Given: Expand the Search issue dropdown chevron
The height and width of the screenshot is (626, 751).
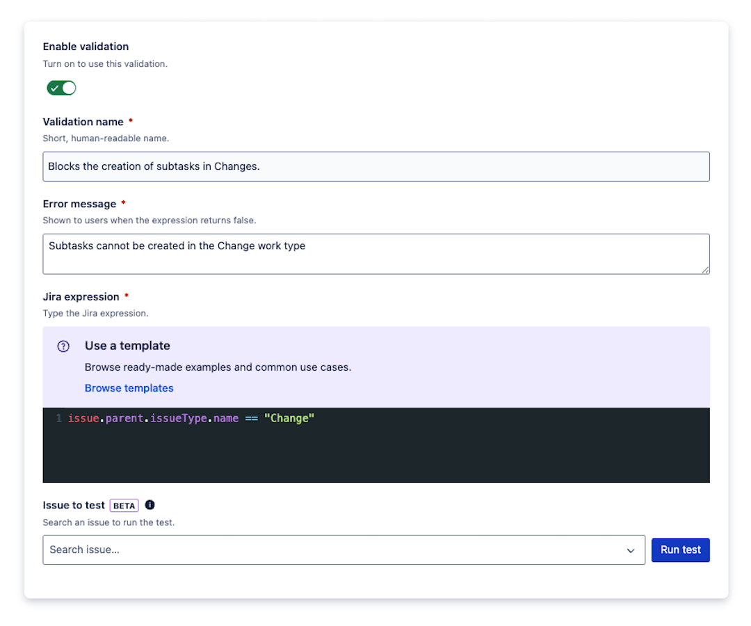Looking at the screenshot, I should click(631, 551).
